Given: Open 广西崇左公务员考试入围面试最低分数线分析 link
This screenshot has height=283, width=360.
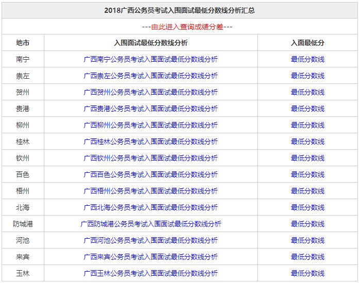Looking at the screenshot, I should click(x=151, y=76).
